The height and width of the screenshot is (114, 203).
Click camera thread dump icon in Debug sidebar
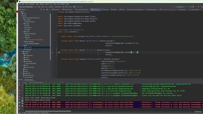20,103
